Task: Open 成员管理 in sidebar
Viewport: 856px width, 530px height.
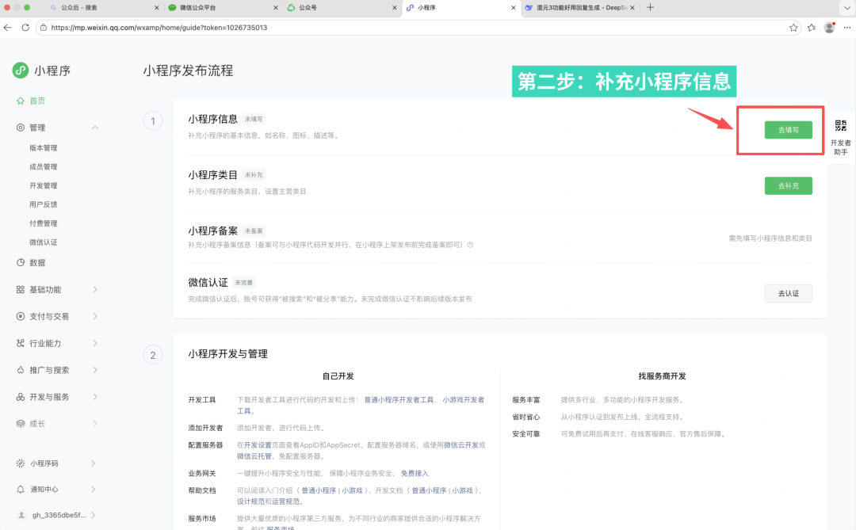Action: 43,166
